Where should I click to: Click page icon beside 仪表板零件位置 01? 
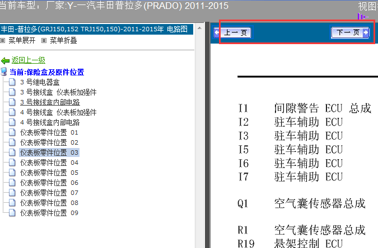click(x=12, y=132)
